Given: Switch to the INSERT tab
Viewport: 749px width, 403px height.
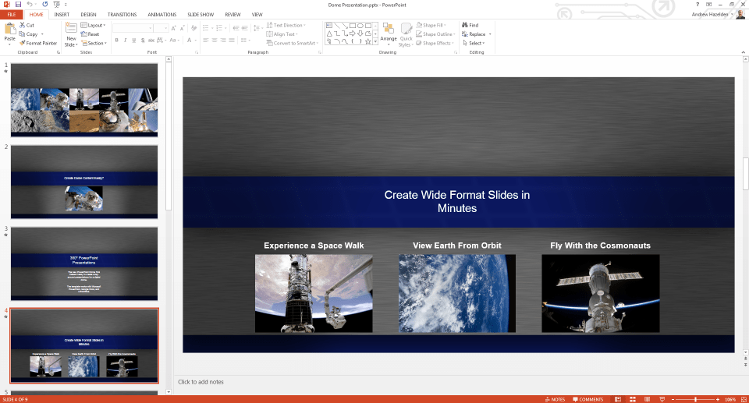Looking at the screenshot, I should [x=62, y=14].
